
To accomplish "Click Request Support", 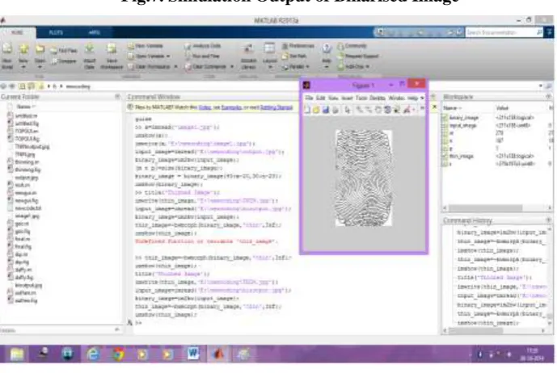I will coord(358,56).
